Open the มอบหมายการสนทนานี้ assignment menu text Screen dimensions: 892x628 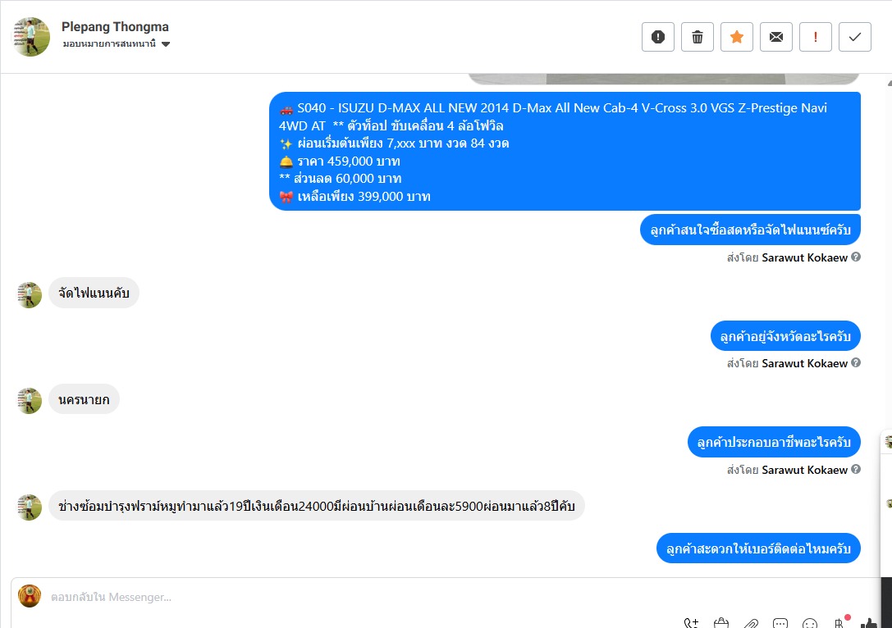click(x=109, y=43)
